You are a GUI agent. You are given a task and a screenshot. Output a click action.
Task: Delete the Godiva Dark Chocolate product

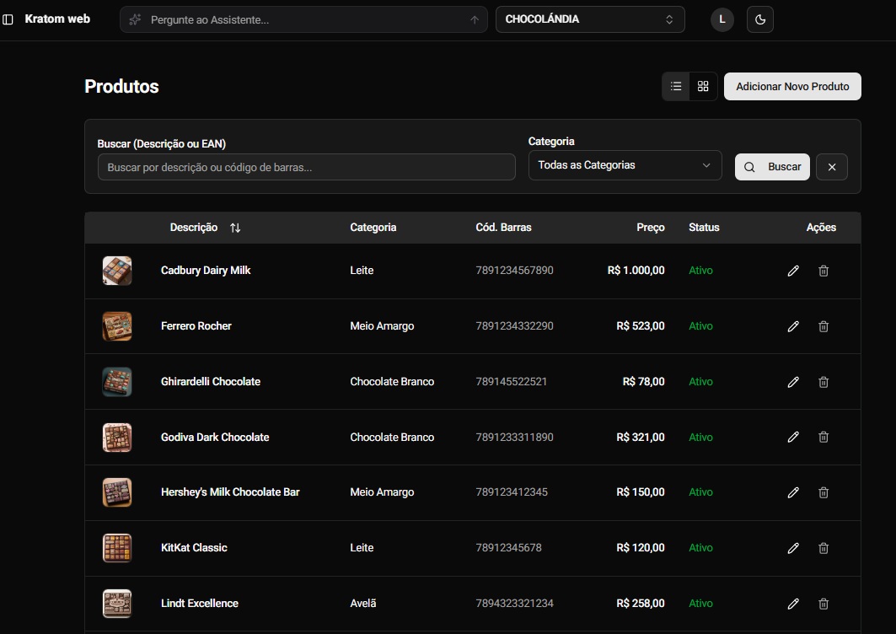824,437
